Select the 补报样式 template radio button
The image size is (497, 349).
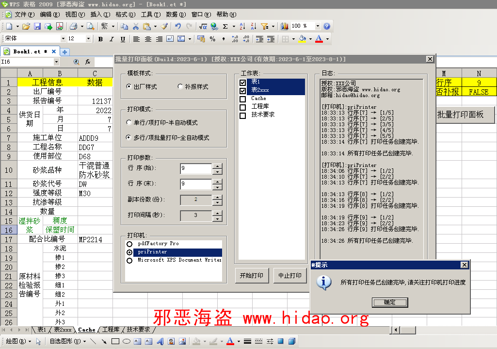(x=180, y=86)
